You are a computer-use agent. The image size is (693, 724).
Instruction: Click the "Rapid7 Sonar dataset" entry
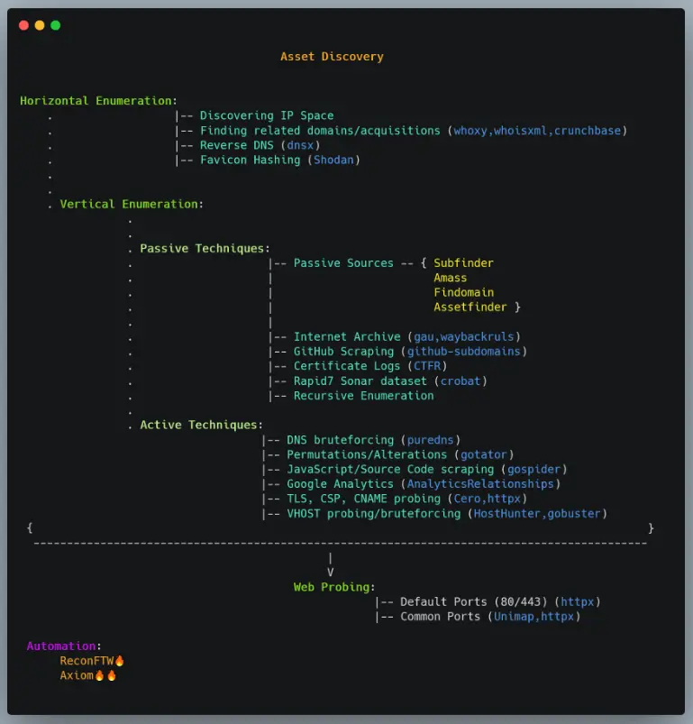click(360, 381)
